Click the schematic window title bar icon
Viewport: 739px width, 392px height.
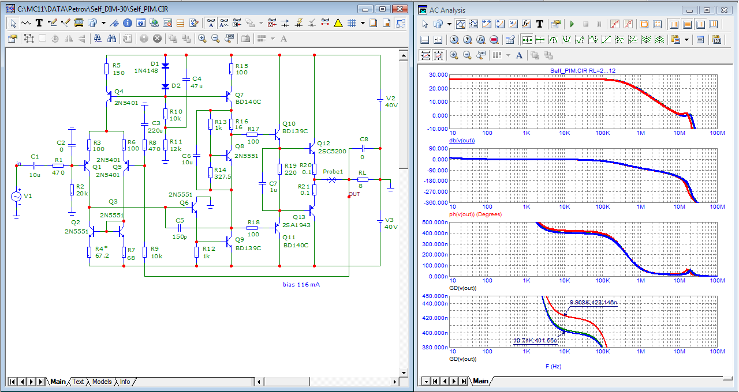tap(10, 9)
